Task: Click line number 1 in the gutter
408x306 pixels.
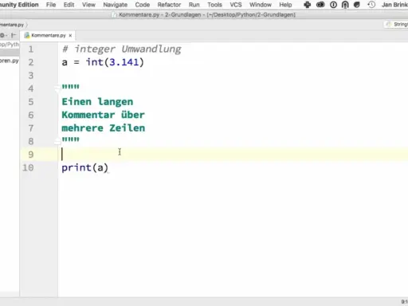Action: (x=31, y=49)
